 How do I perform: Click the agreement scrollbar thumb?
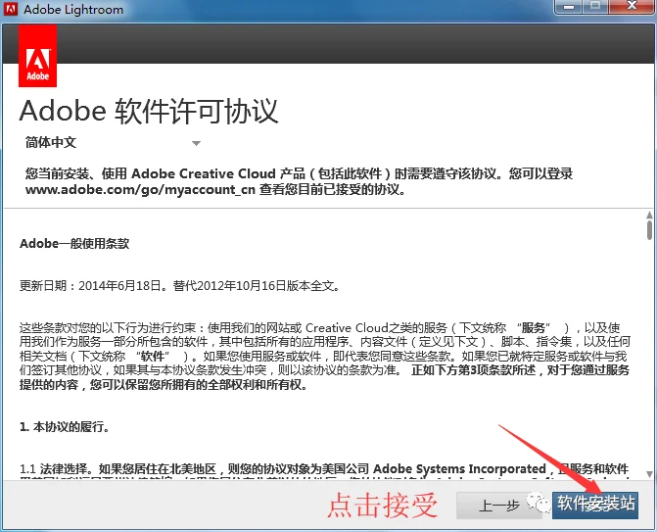(649, 230)
